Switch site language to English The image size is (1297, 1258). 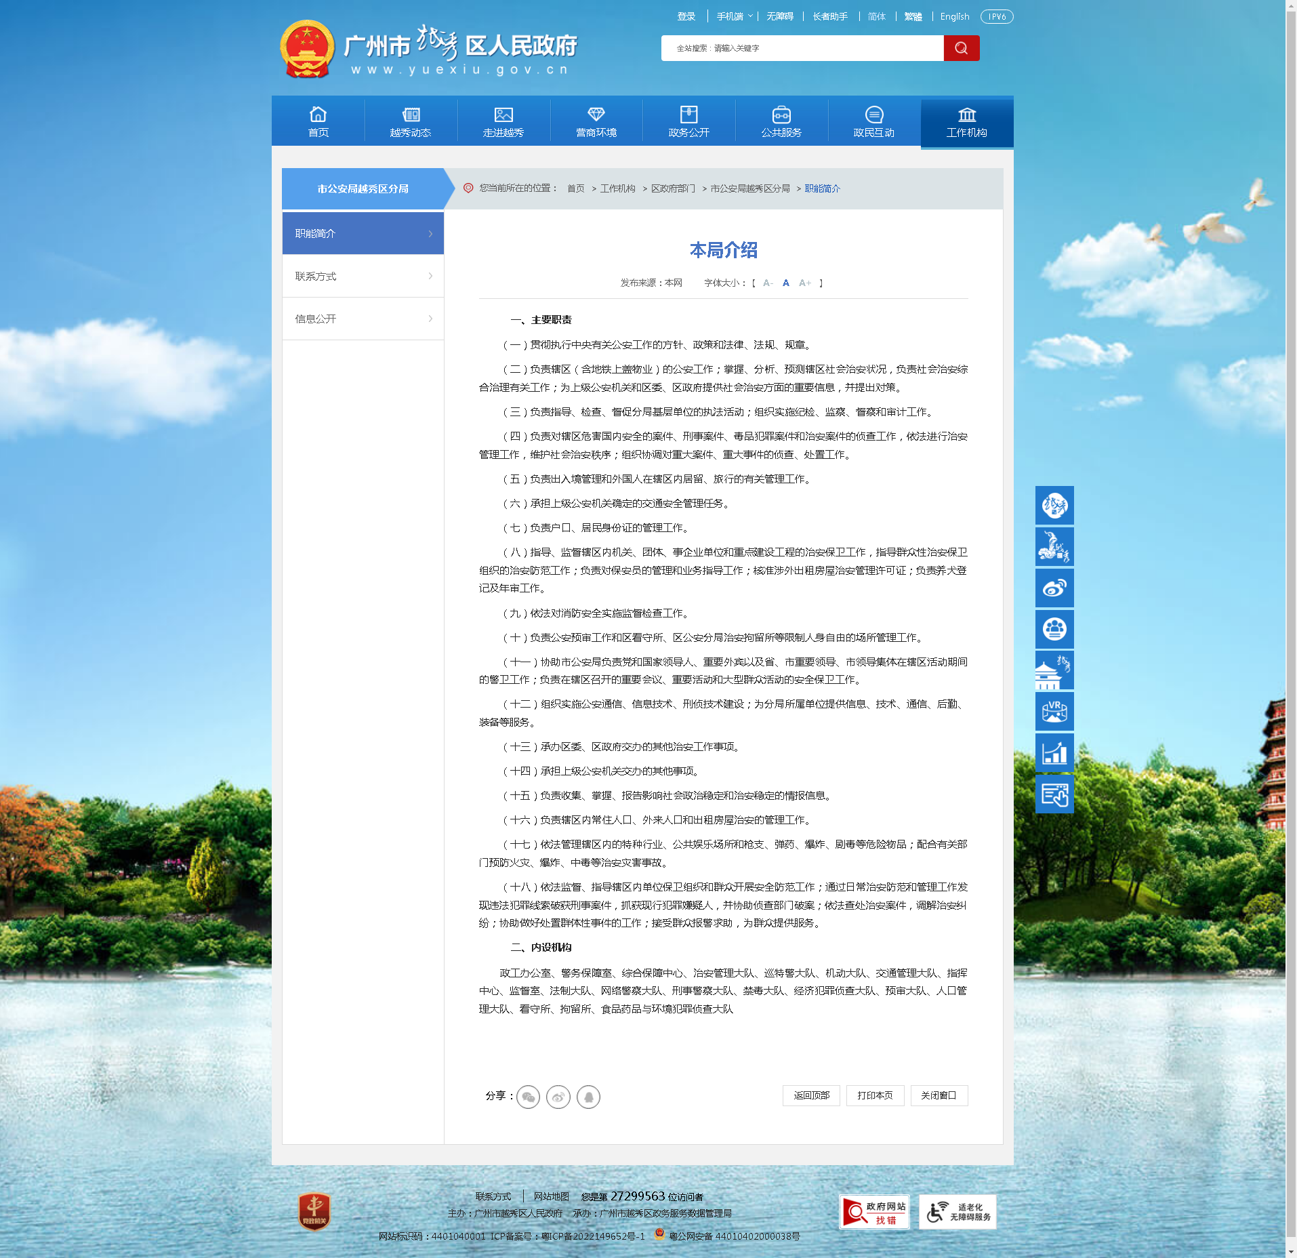tap(955, 16)
